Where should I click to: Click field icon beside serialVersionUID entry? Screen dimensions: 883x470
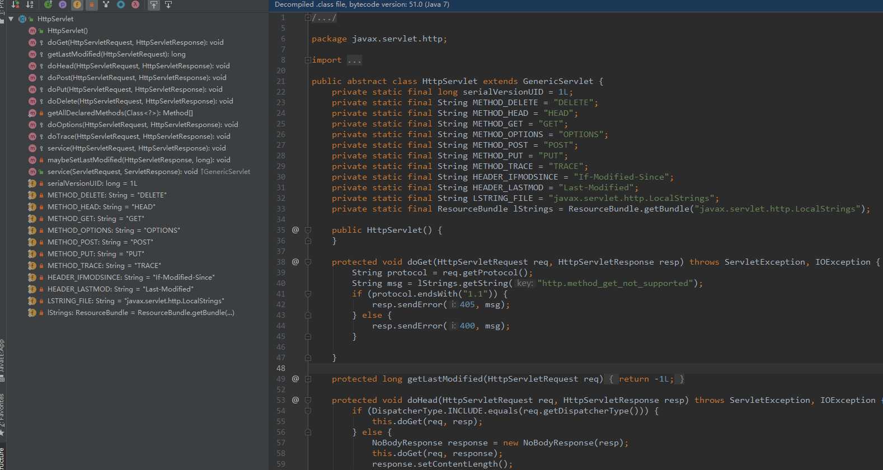(32, 184)
